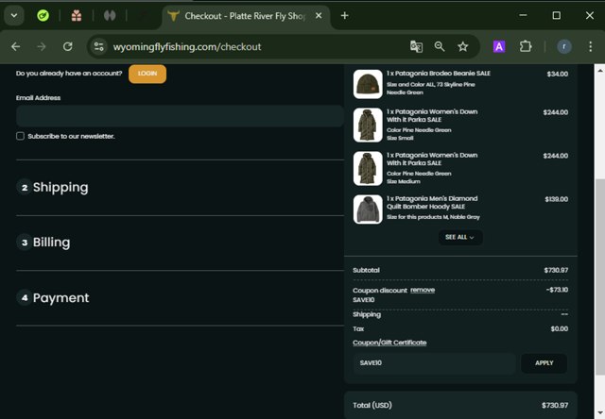Viewport: 605px width, 419px height.
Task: Open the Chrome three-dot menu
Action: pyautogui.click(x=590, y=47)
